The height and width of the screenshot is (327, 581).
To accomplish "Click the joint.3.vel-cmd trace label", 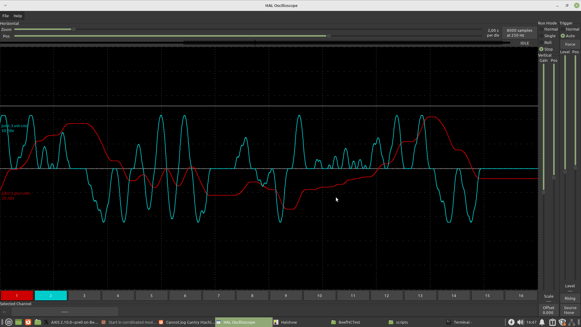I will tap(15, 128).
